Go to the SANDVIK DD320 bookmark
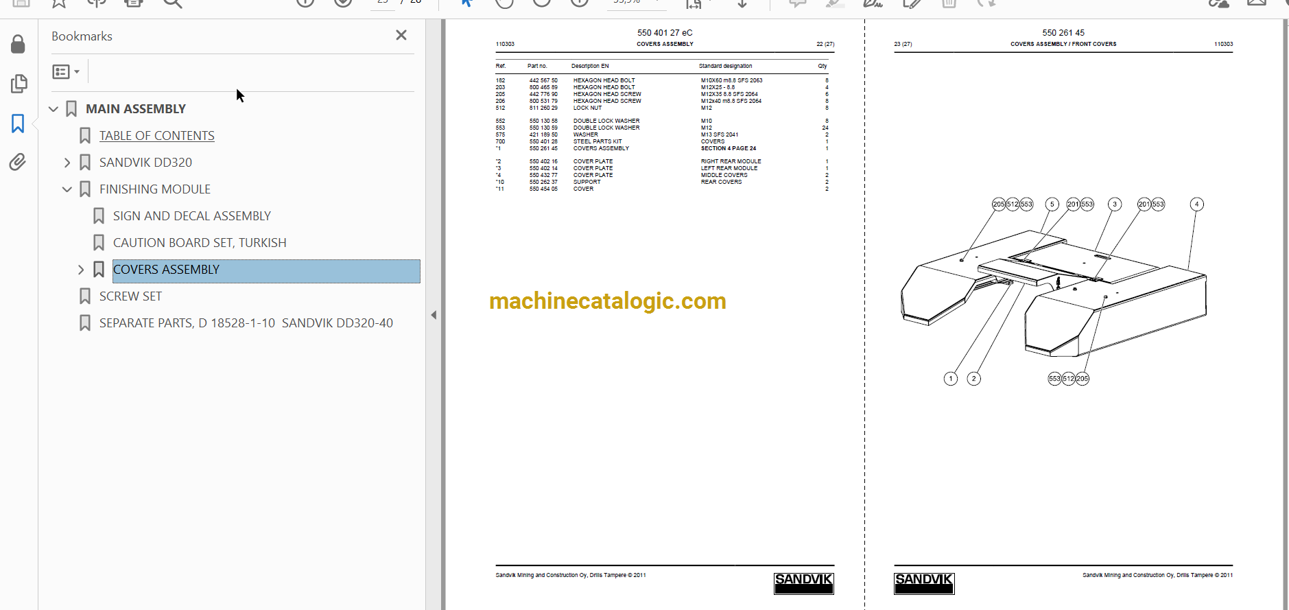The width and height of the screenshot is (1289, 610). pos(145,163)
